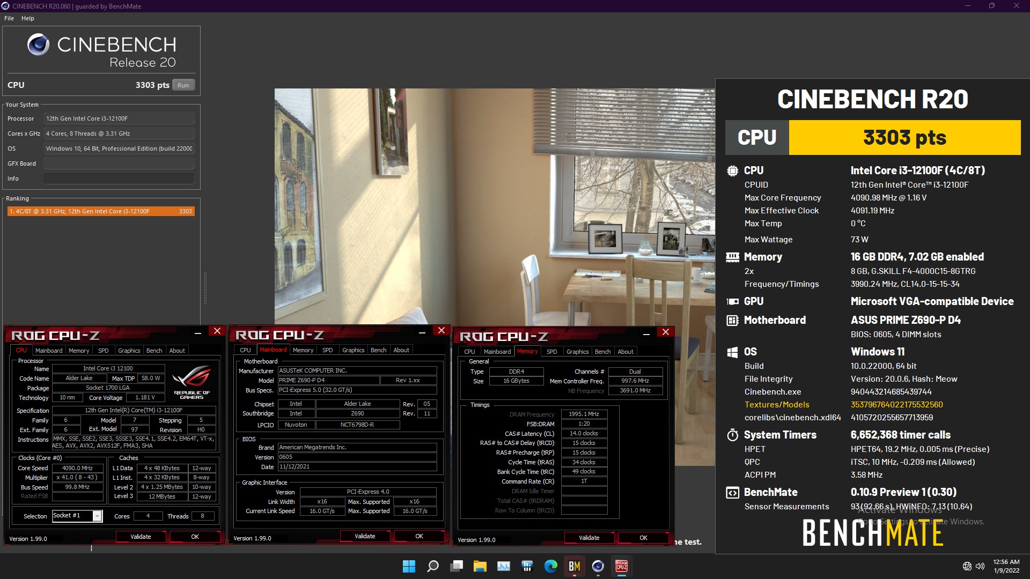Open the Help menu in Cinebench
1030x579 pixels.
coord(28,18)
